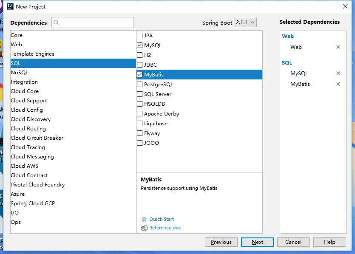Click the IntelliJ IDEA logo icon
The image size is (355, 254).
click(x=10, y=6)
